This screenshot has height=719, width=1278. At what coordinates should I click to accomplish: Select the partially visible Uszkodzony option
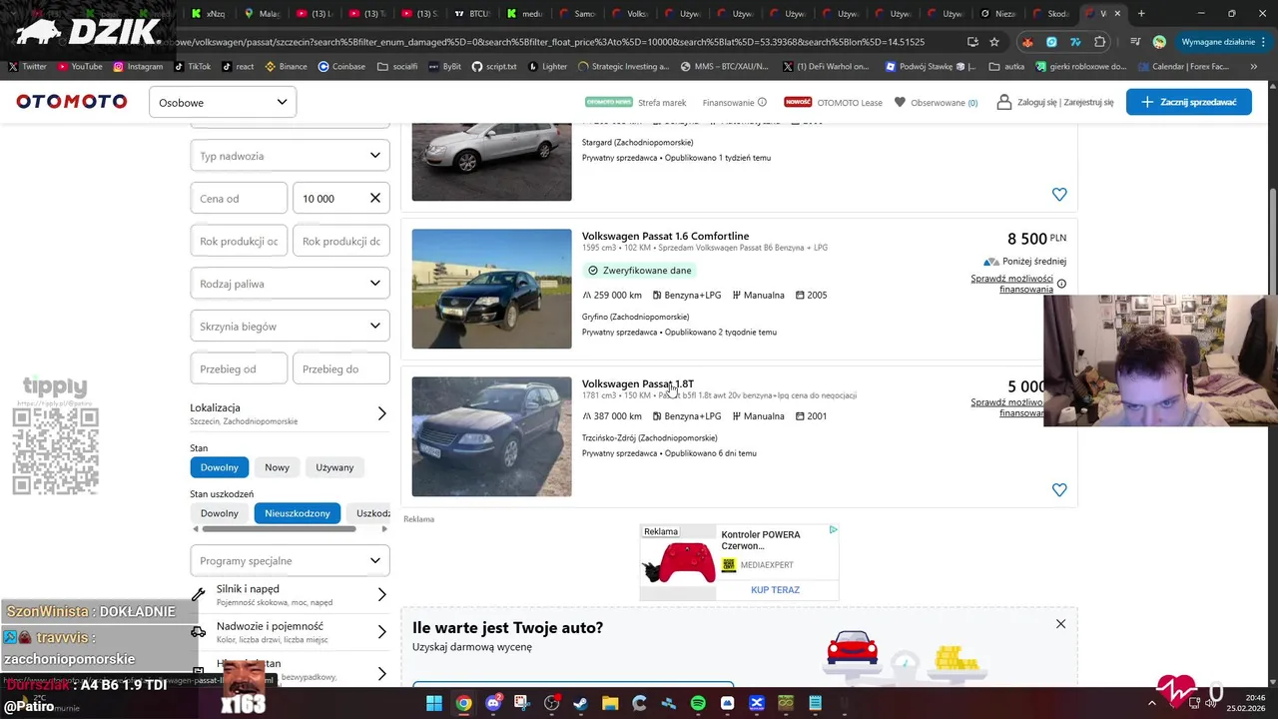click(368, 513)
